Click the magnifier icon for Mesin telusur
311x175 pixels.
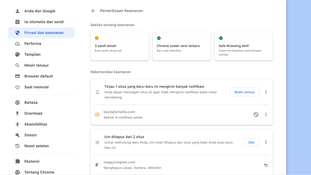17,65
